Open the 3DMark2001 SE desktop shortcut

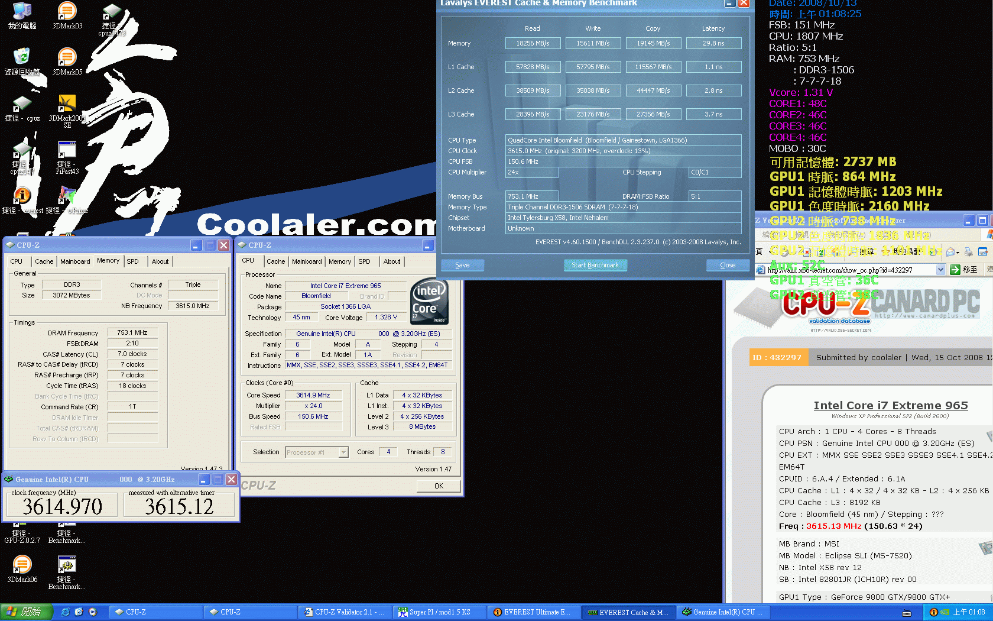(67, 111)
